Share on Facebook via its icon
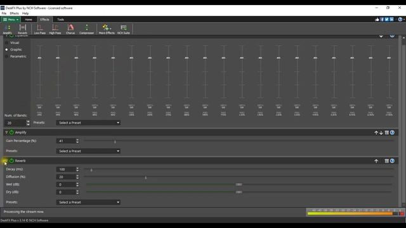 (x=382, y=20)
